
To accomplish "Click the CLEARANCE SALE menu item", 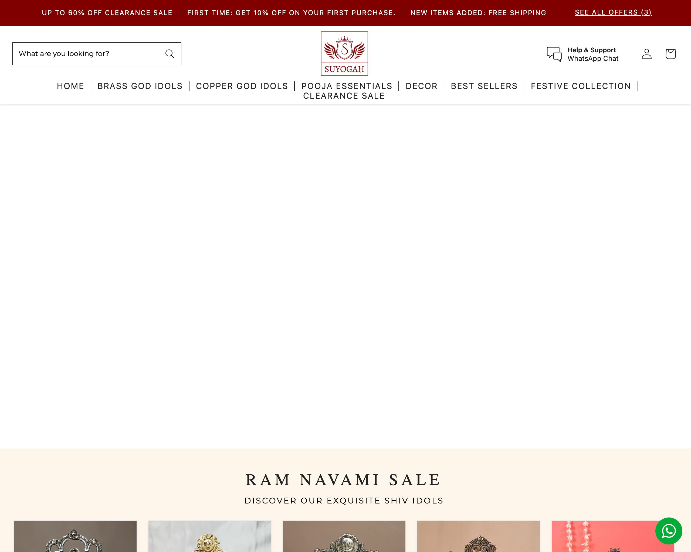I will [344, 96].
